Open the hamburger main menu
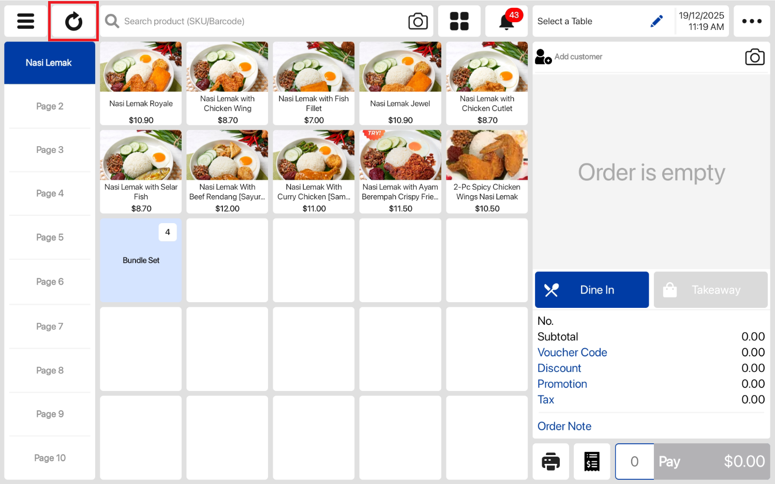 (x=25, y=21)
